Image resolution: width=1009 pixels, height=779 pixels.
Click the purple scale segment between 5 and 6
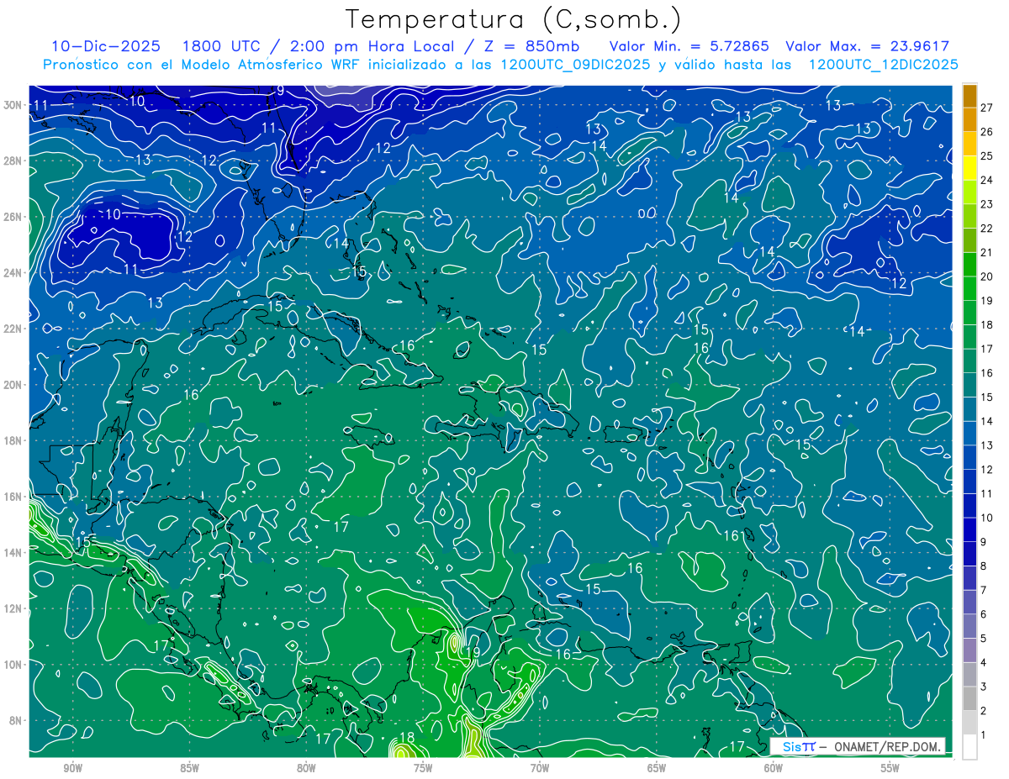969,627
